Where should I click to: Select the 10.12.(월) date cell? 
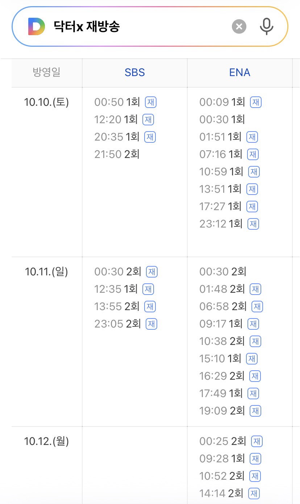[46, 441]
